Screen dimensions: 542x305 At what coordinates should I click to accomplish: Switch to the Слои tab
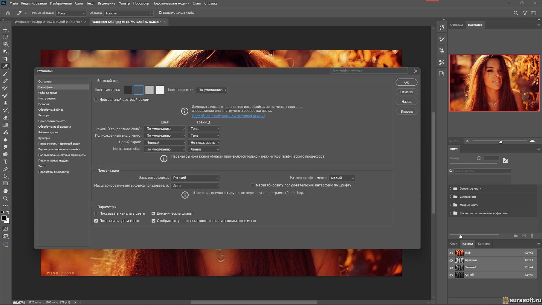pyautogui.click(x=454, y=244)
